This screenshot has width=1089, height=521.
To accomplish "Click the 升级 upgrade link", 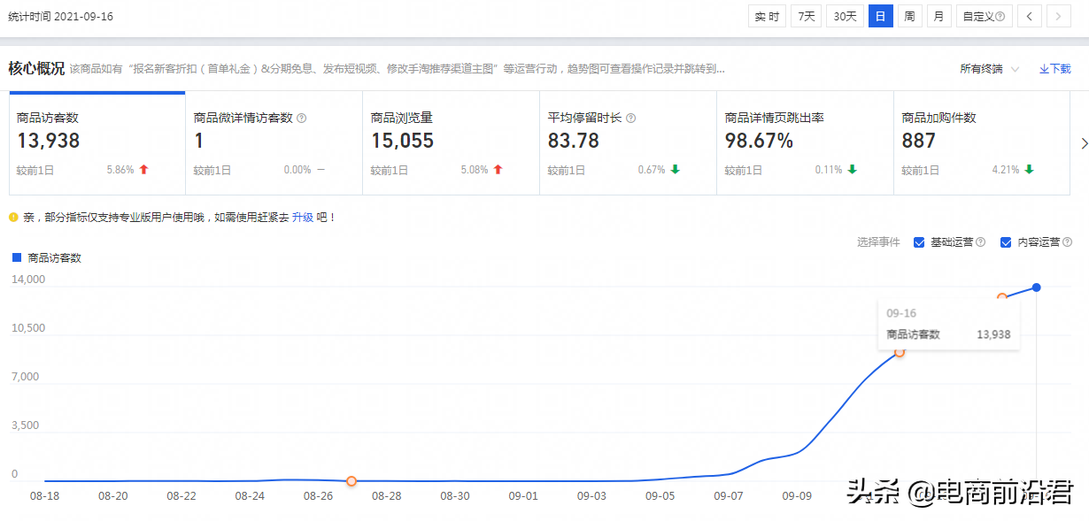I will [x=303, y=217].
